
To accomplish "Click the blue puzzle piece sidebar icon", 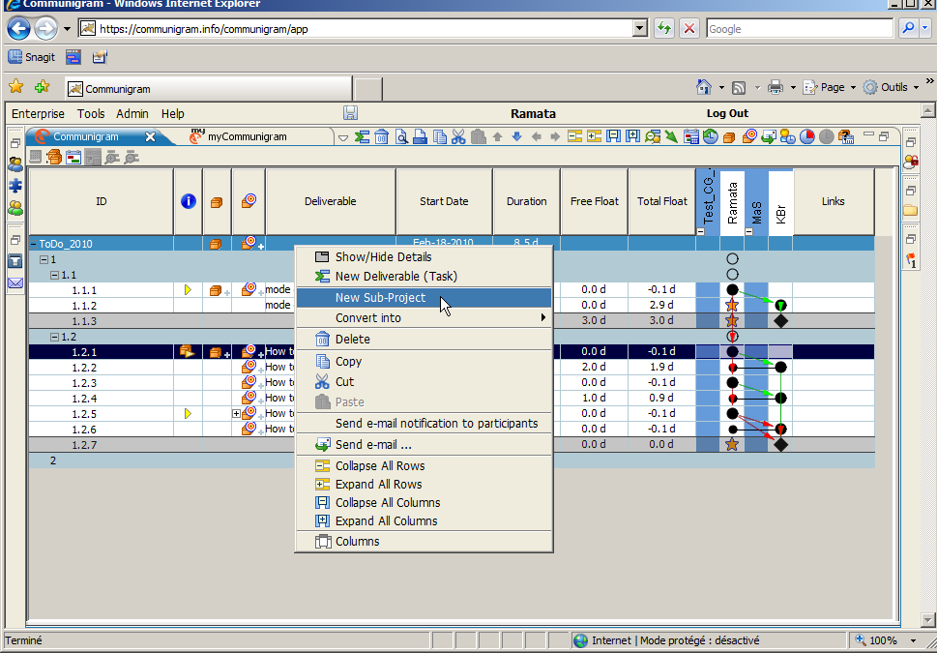I will click(x=15, y=186).
